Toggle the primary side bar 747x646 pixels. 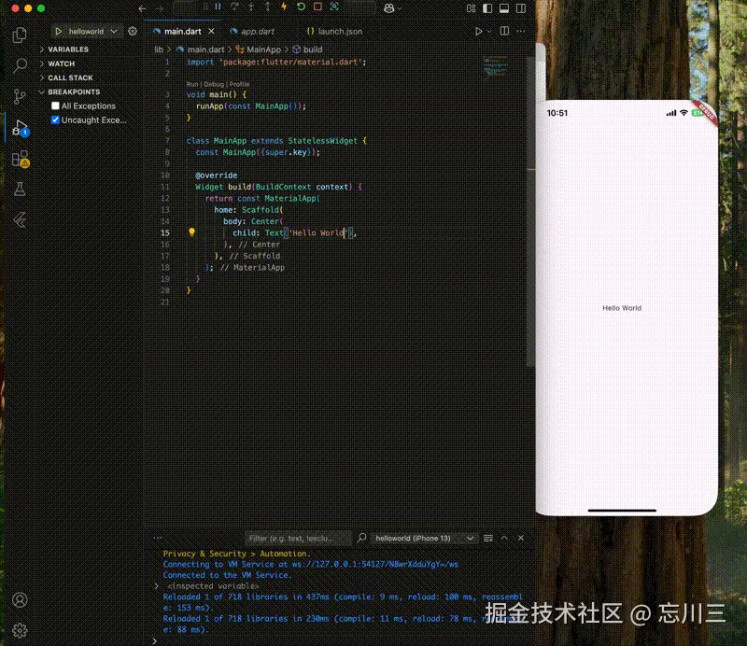pyautogui.click(x=487, y=8)
